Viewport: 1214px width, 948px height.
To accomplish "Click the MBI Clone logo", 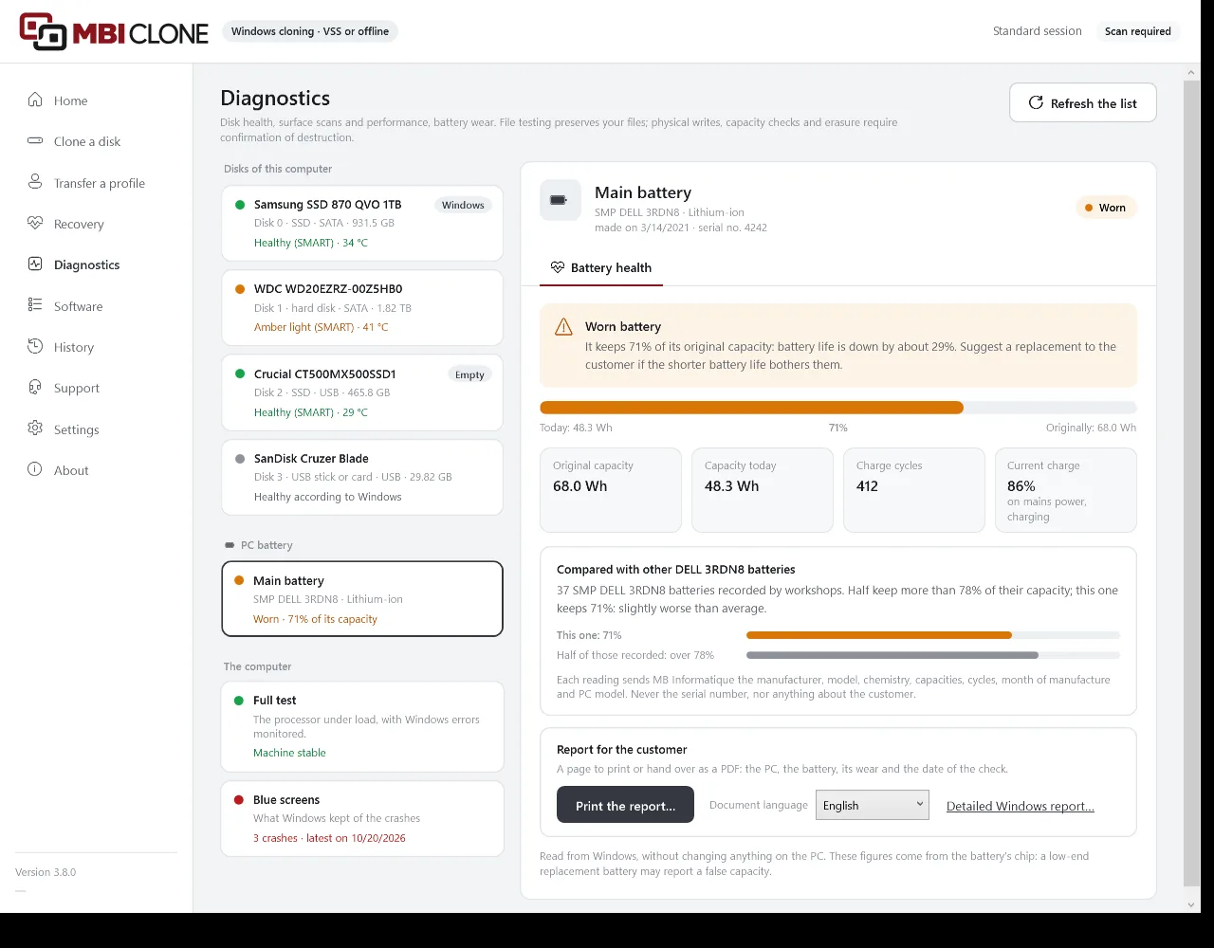I will pos(114,31).
